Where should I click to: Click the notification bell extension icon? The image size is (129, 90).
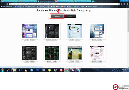point(121,4)
